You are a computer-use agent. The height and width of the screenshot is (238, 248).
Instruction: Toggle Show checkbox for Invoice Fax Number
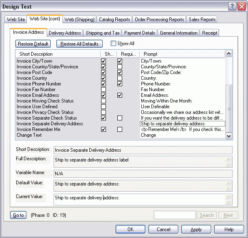(104, 90)
